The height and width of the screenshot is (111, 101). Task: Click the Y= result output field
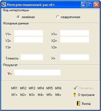37,73
